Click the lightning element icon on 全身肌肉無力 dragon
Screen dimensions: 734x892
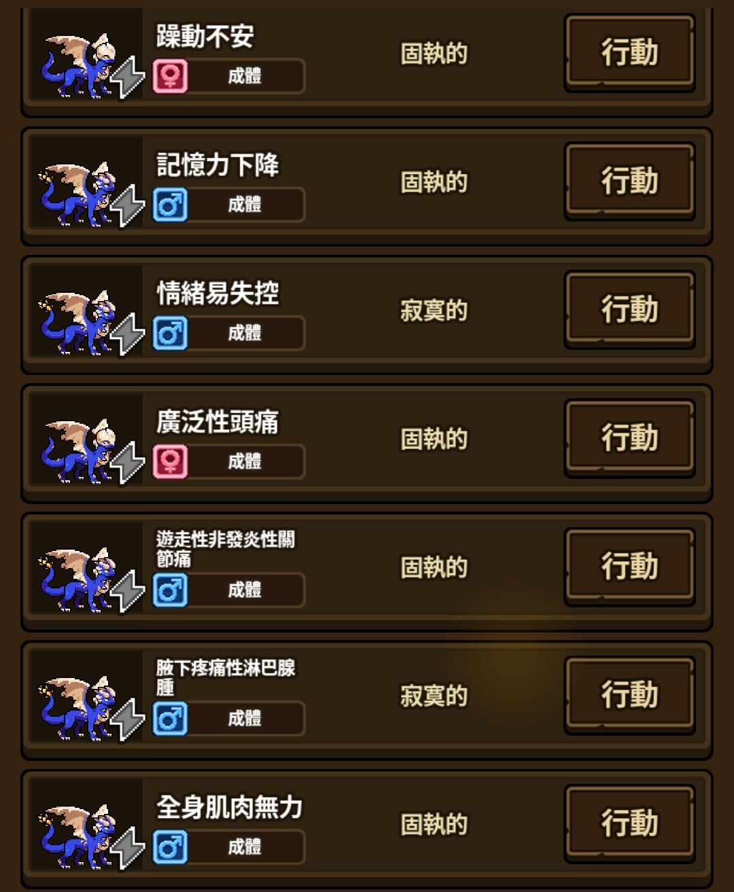128,848
